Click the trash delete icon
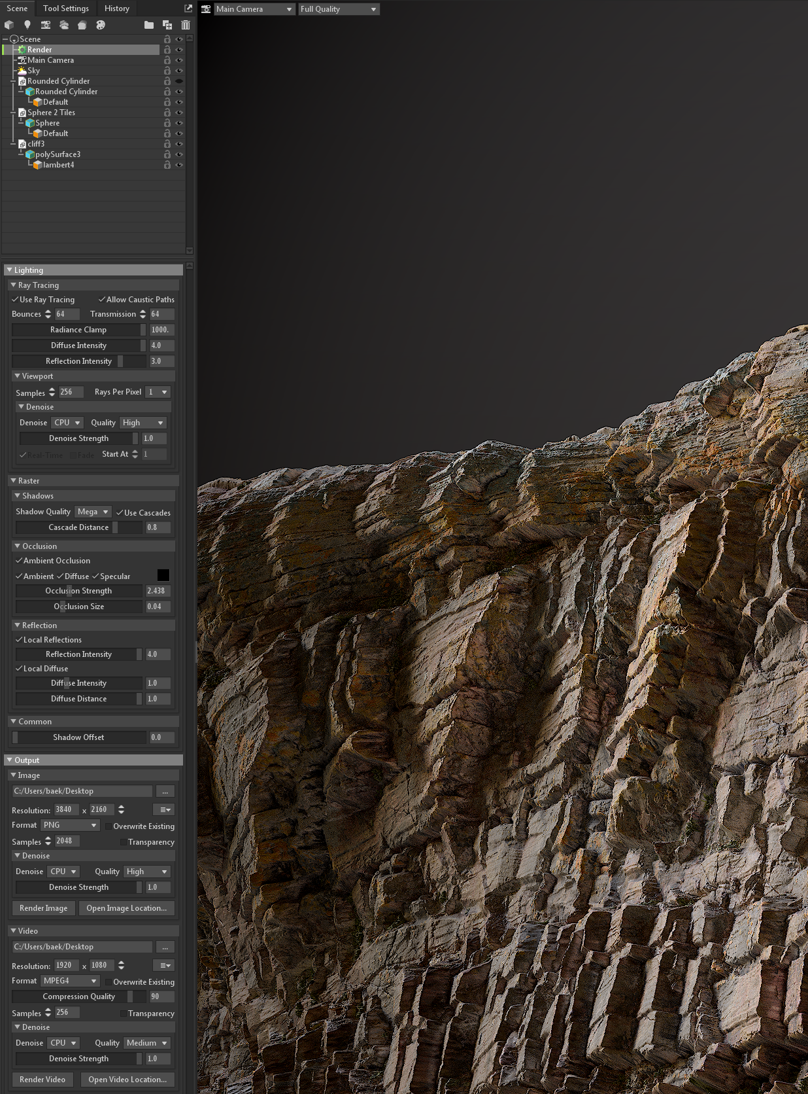This screenshot has height=1094, width=808. coord(186,25)
